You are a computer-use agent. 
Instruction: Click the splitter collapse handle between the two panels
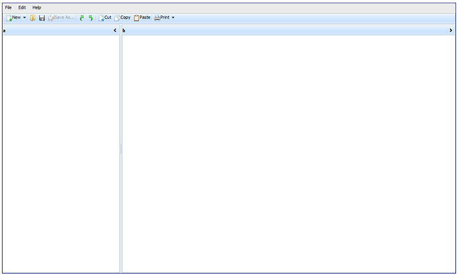(x=121, y=149)
